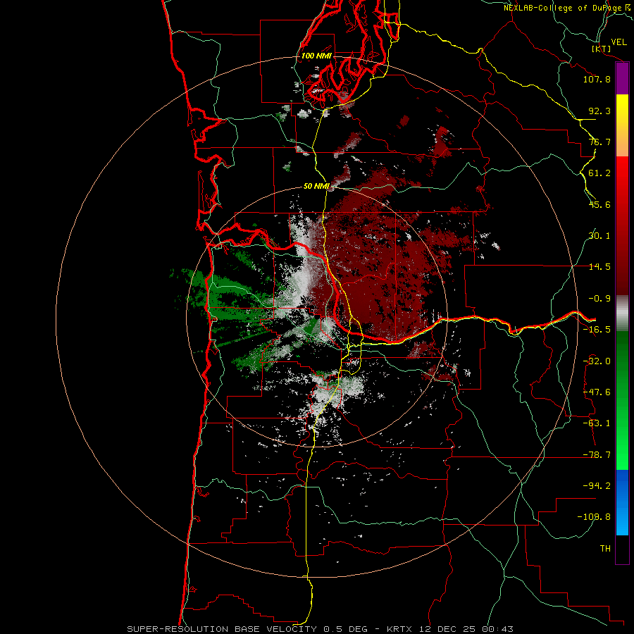Click the -94.2 scale value
The height and width of the screenshot is (634, 634).
click(597, 486)
